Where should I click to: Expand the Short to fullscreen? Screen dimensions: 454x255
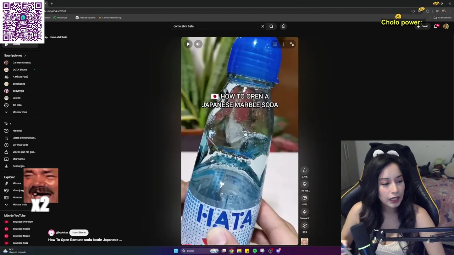click(292, 44)
